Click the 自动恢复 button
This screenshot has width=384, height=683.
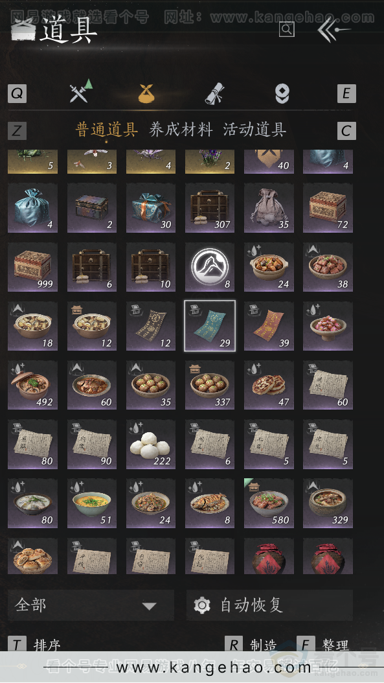pyautogui.click(x=269, y=605)
